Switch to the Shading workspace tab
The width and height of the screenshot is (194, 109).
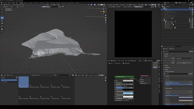pyautogui.click(x=47, y=3)
